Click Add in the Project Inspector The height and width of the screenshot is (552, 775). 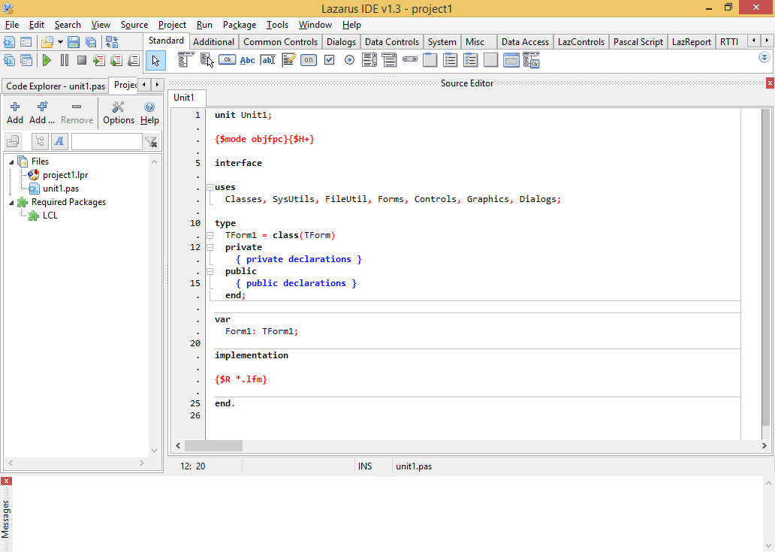tap(15, 113)
